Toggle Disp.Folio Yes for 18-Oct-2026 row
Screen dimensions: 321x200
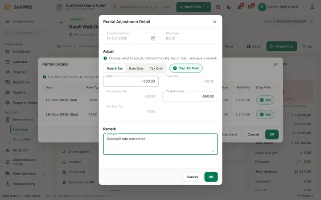[265, 115]
